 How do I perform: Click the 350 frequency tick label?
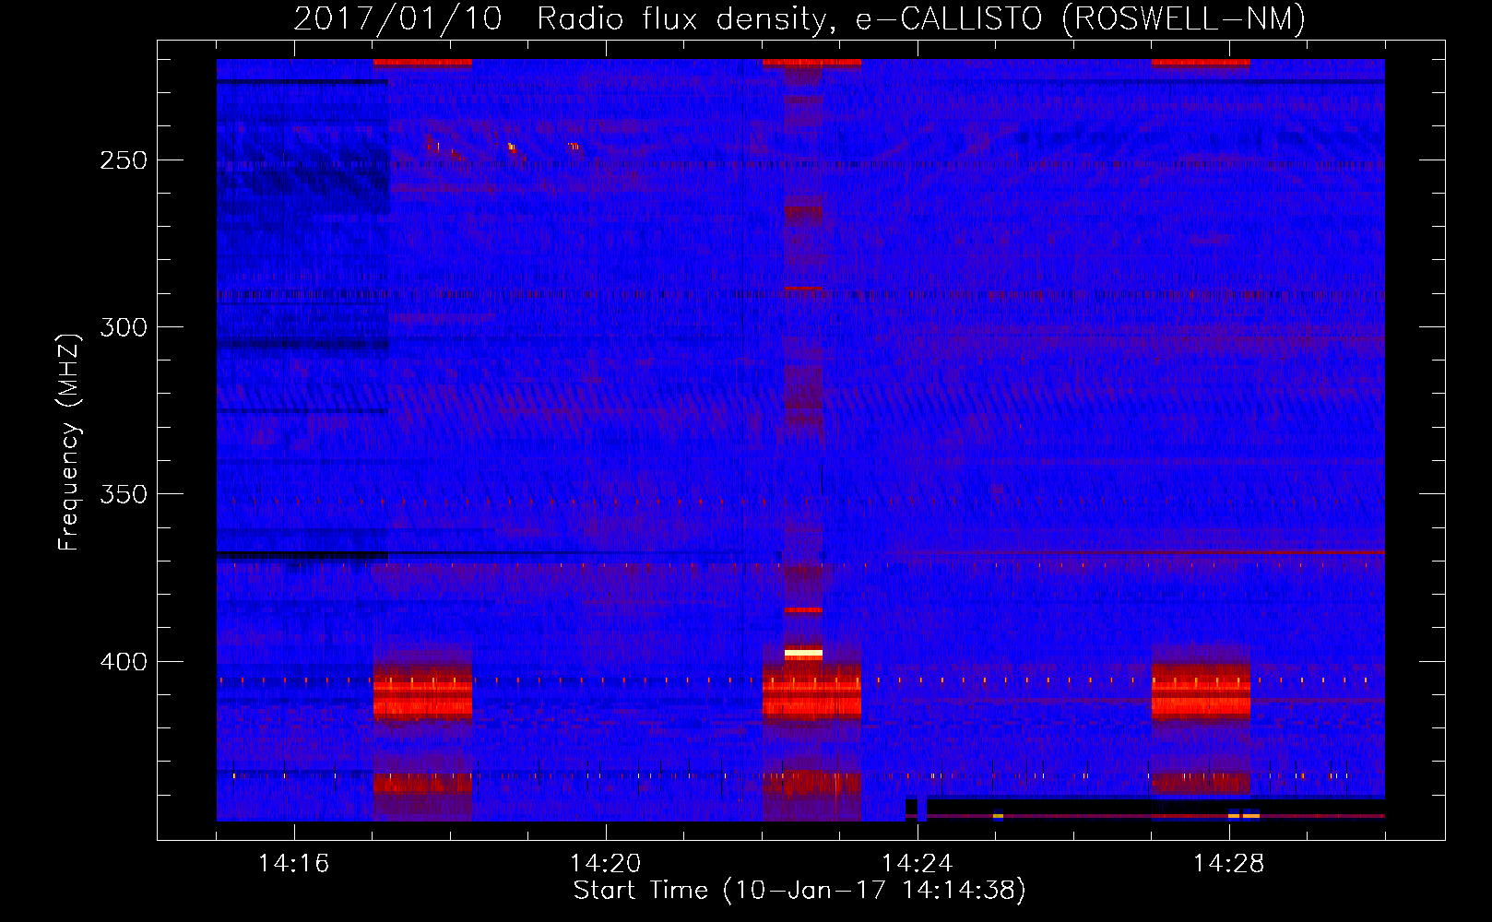124,494
